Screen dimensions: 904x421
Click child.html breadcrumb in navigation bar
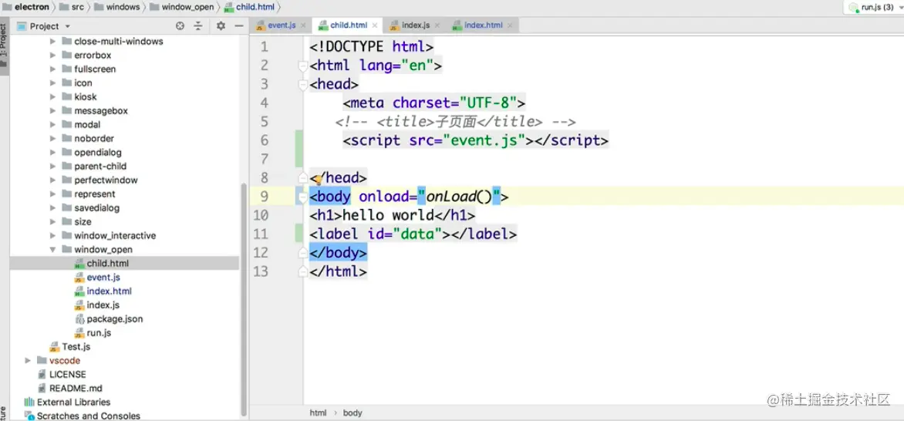(251, 7)
